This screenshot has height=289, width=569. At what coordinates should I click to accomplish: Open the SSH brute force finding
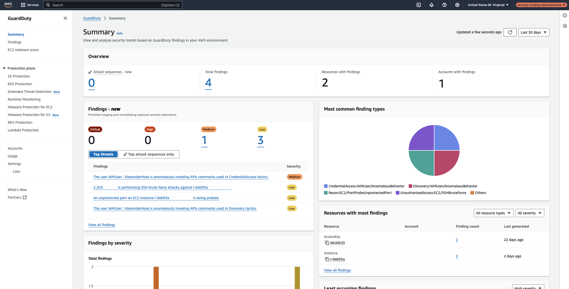(162, 187)
